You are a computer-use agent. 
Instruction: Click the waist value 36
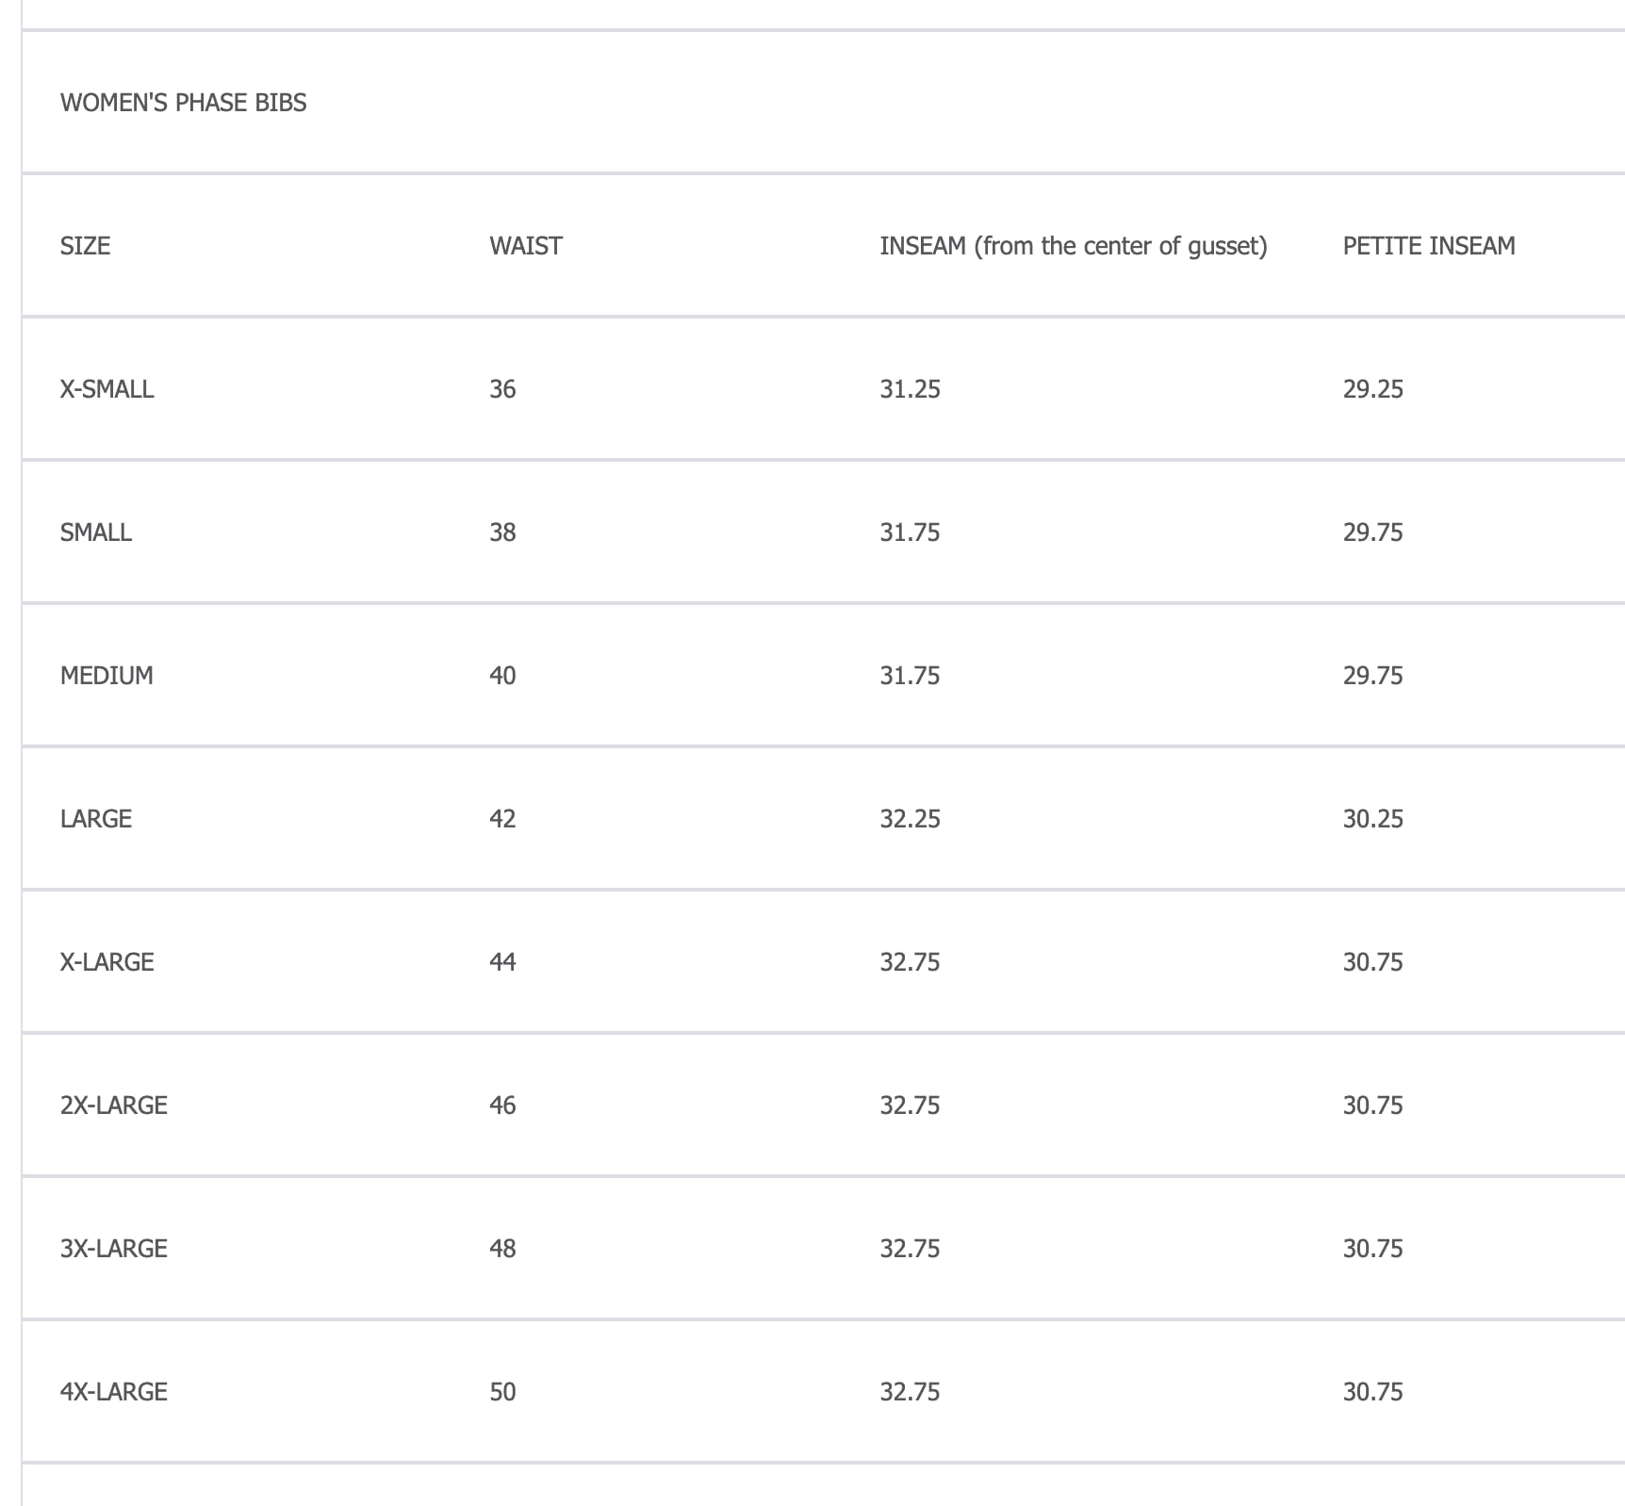pyautogui.click(x=502, y=389)
